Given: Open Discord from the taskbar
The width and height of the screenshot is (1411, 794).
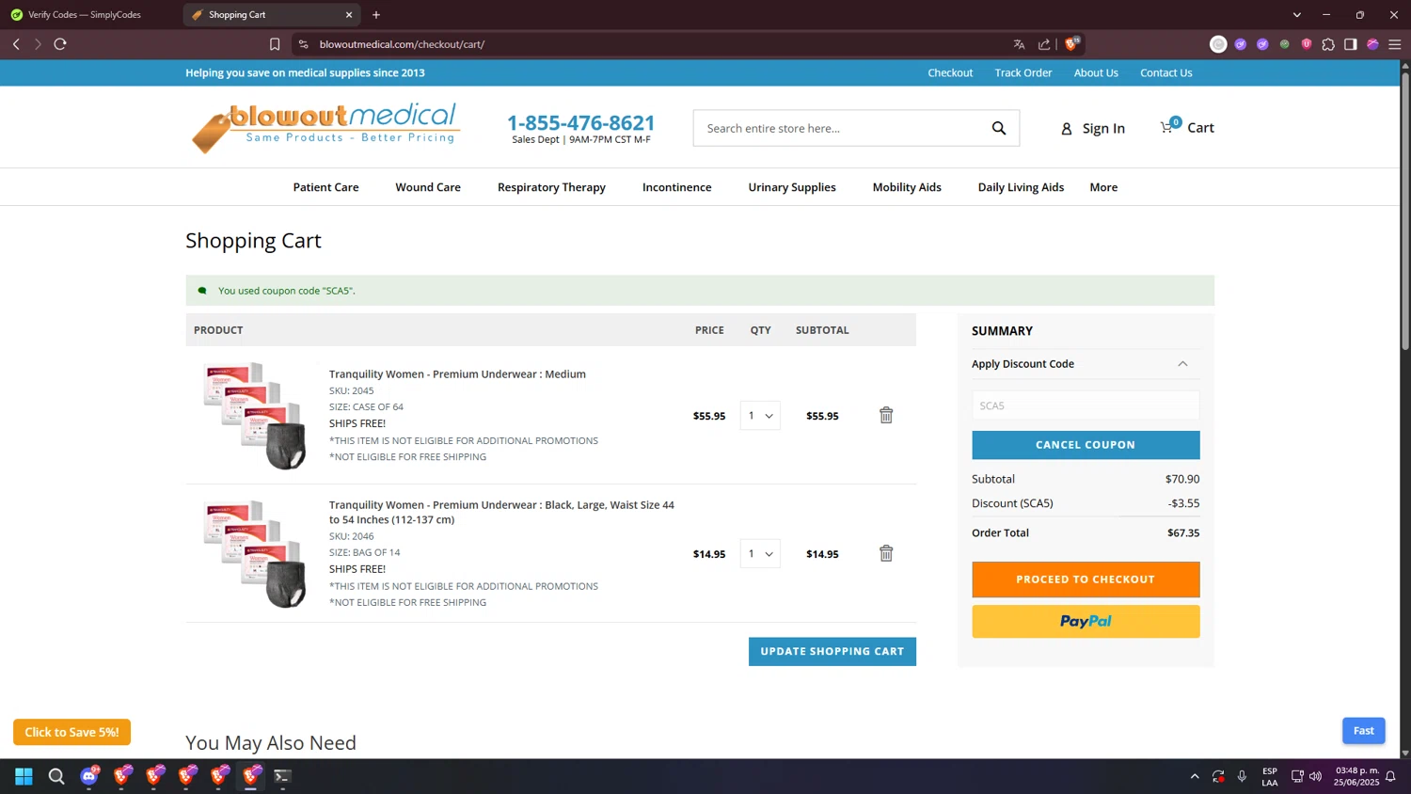Looking at the screenshot, I should (89, 776).
